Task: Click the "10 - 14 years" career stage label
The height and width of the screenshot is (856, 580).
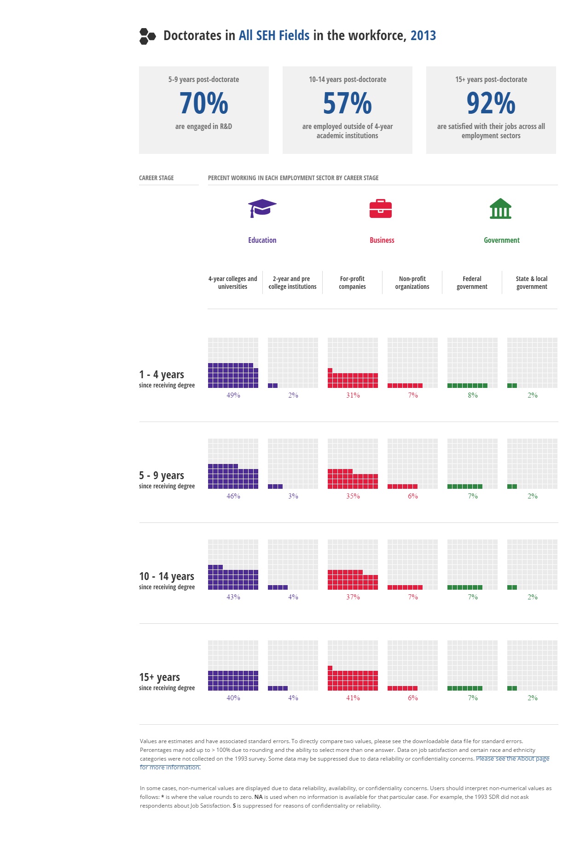Action: click(x=167, y=576)
